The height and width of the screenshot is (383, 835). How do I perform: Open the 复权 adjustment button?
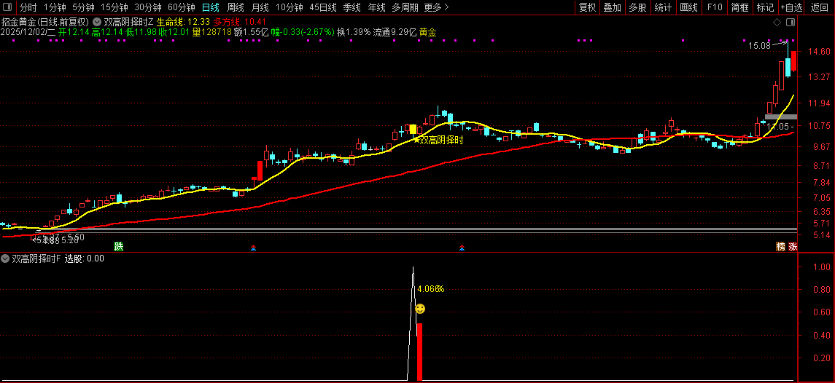click(x=587, y=7)
